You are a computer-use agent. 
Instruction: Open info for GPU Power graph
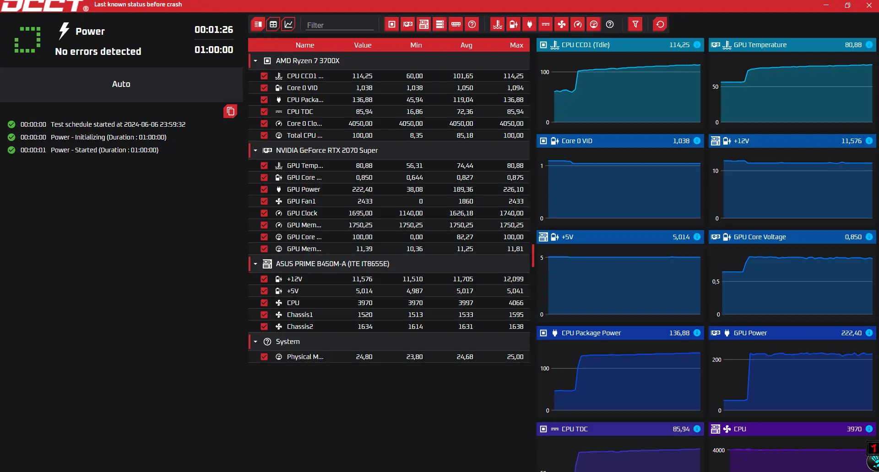coord(869,333)
